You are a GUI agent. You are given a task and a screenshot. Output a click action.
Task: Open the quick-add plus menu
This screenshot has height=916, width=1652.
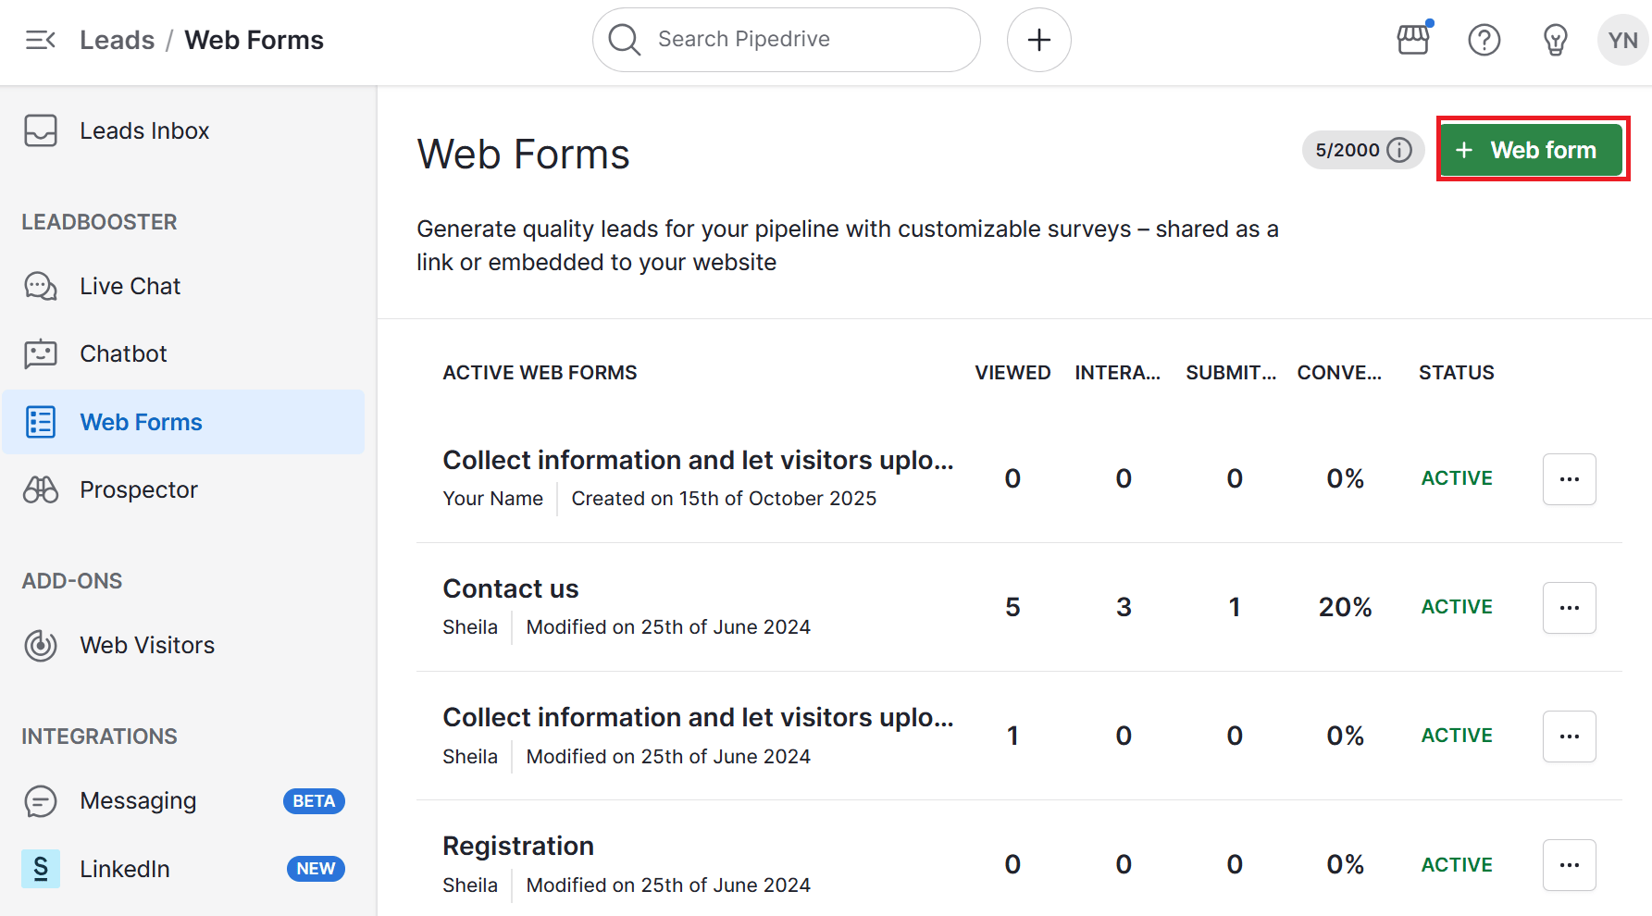[x=1038, y=40]
